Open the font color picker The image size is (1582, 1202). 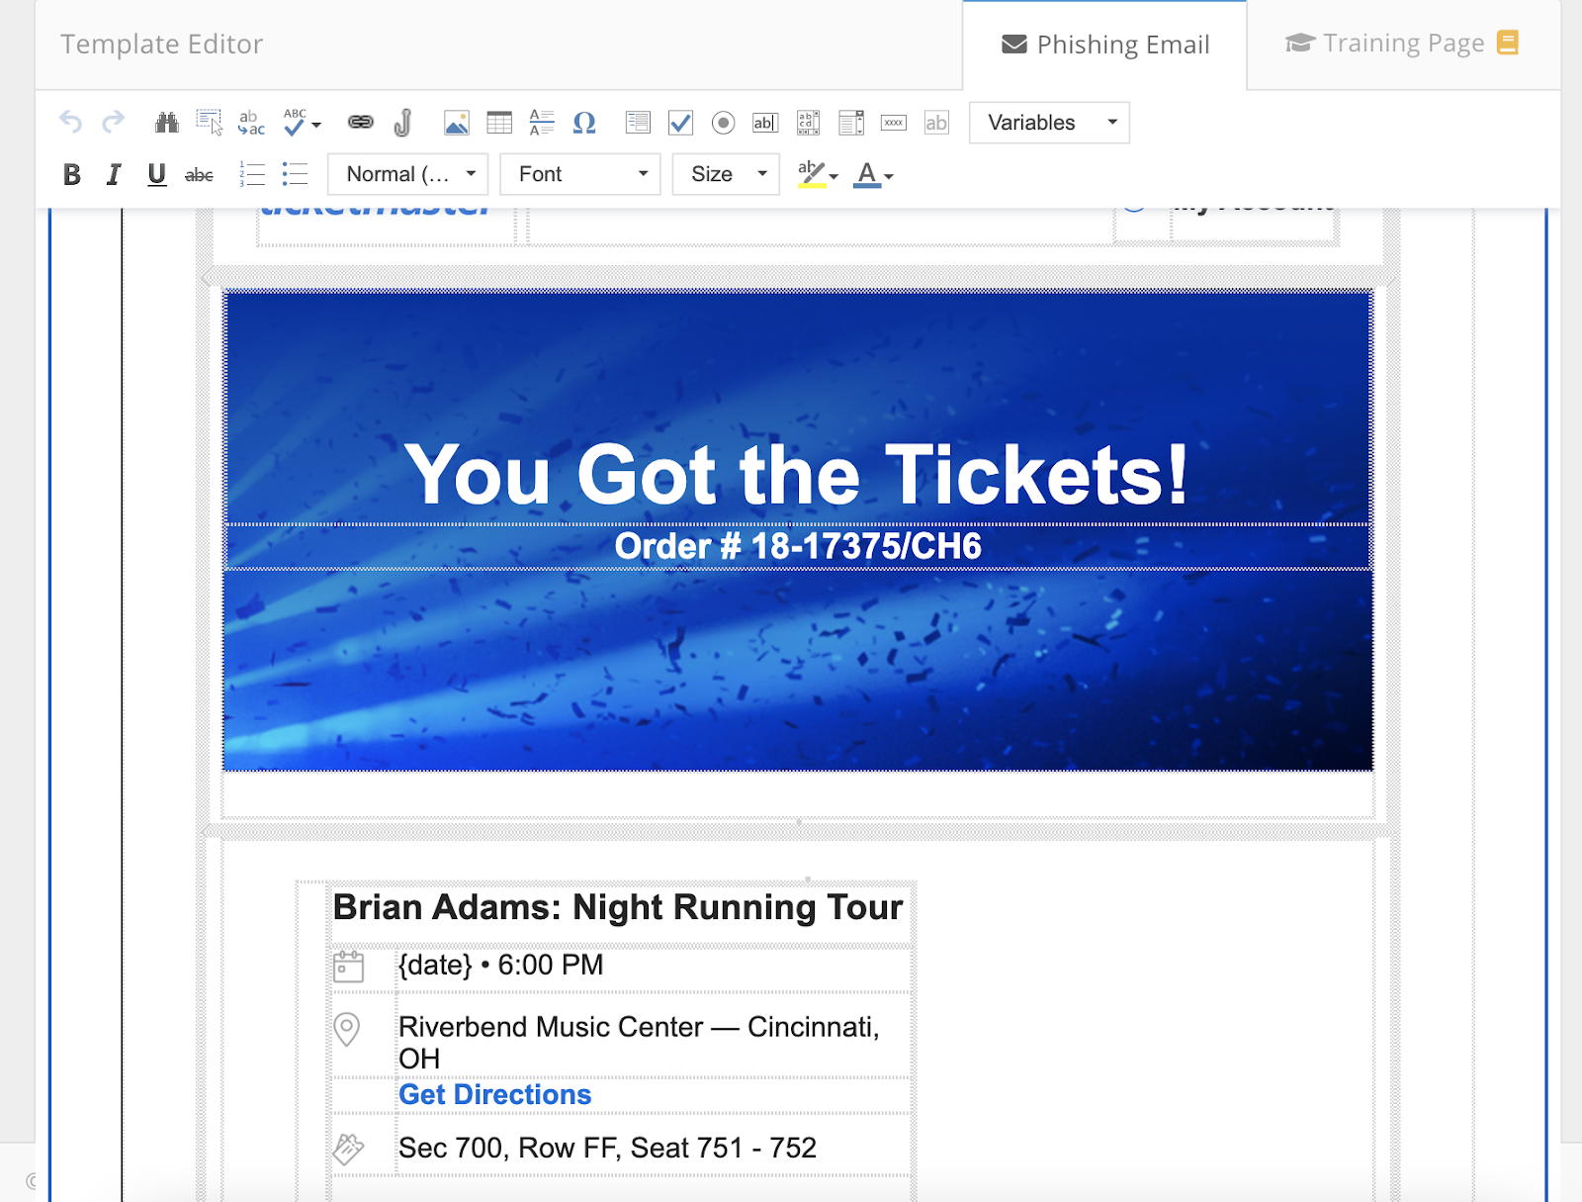[873, 175]
